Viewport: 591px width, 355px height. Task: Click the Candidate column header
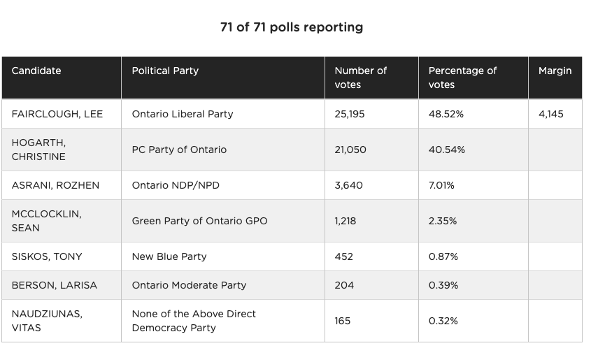(36, 71)
